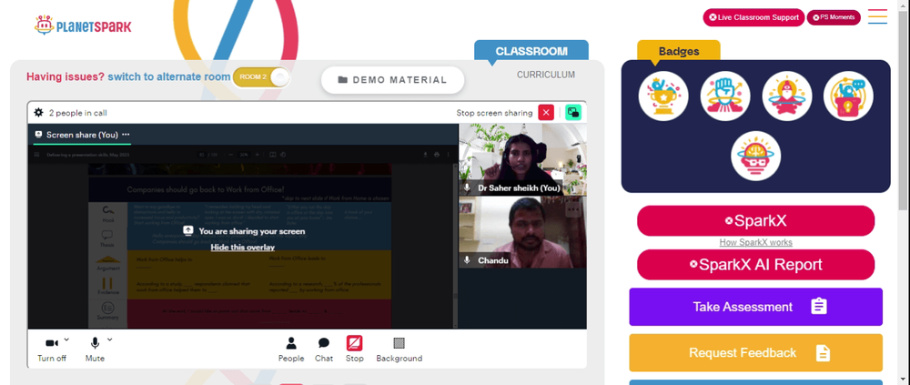Open PS Moments
The image size is (910, 385).
tap(834, 17)
